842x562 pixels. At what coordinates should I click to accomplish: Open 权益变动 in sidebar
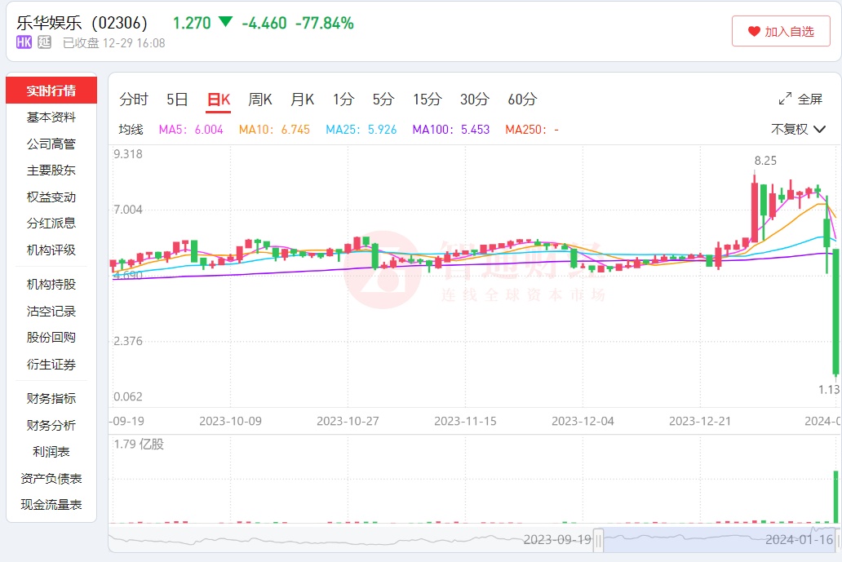(x=51, y=197)
